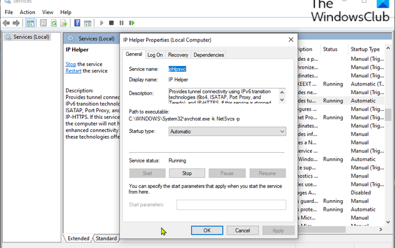Open the Action menu
395x248 pixels.
coord(28,12)
